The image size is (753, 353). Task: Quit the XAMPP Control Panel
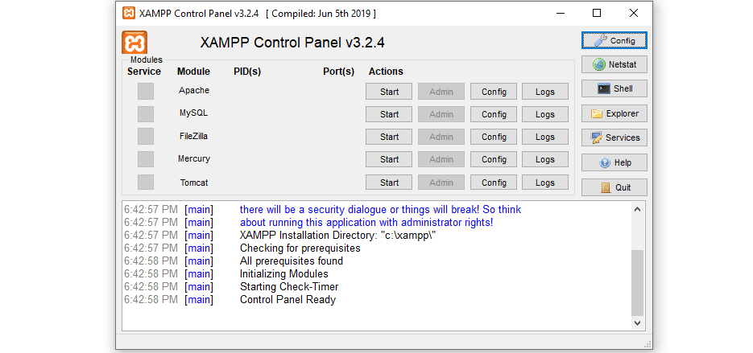click(x=614, y=187)
